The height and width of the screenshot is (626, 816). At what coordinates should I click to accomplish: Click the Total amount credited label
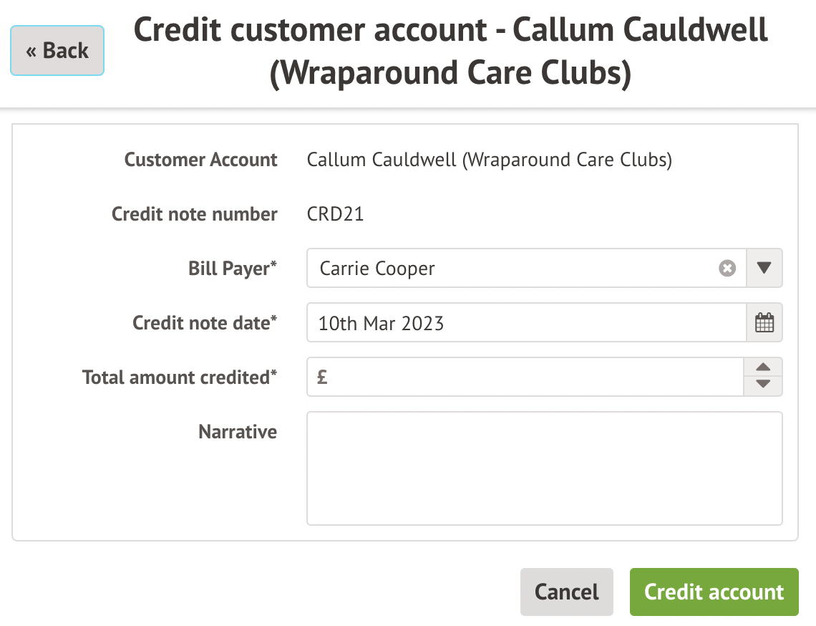tap(180, 377)
